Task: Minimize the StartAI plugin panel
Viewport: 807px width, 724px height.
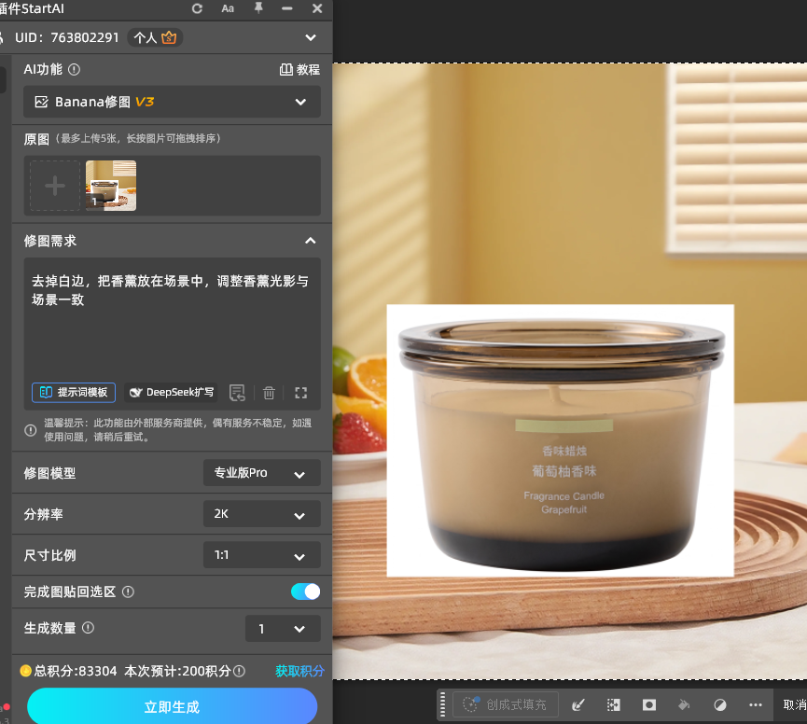Action: (287, 8)
